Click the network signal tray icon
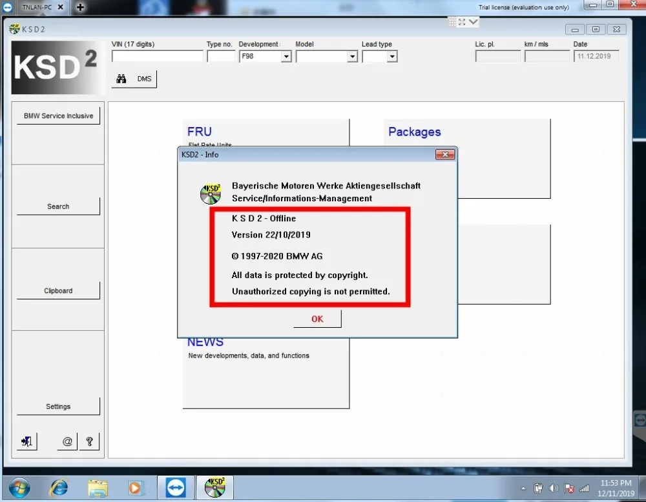The height and width of the screenshot is (502, 646). 584,488
